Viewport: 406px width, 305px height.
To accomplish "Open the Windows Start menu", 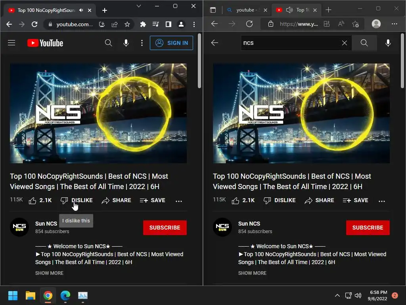I will (x=13, y=295).
